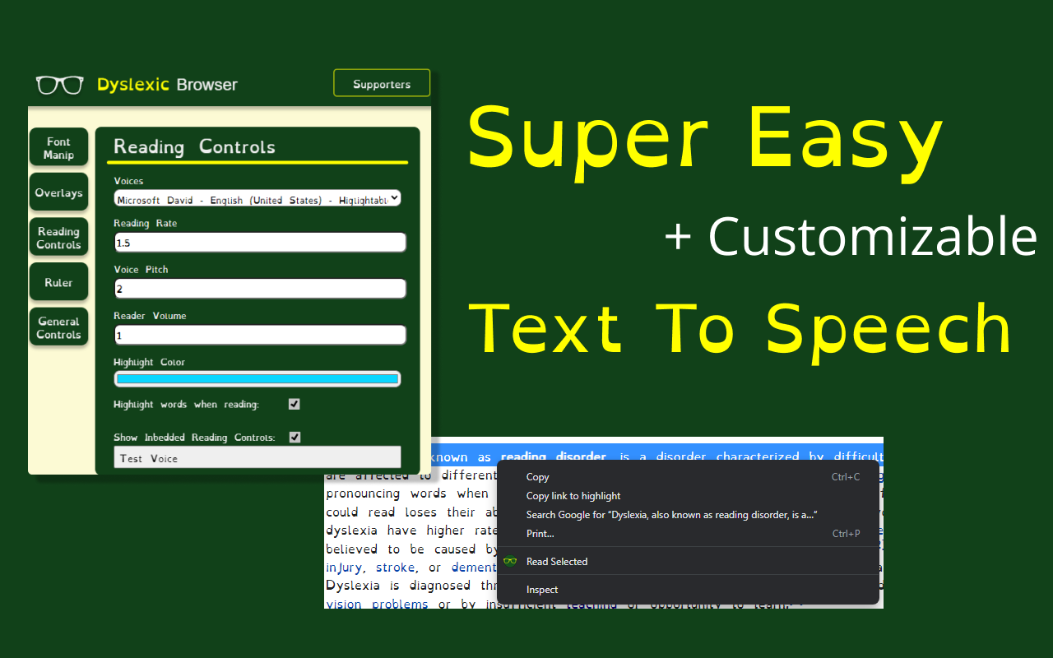Screen dimensions: 1053x658
Task: Go to General Controls tab
Action: 58,327
